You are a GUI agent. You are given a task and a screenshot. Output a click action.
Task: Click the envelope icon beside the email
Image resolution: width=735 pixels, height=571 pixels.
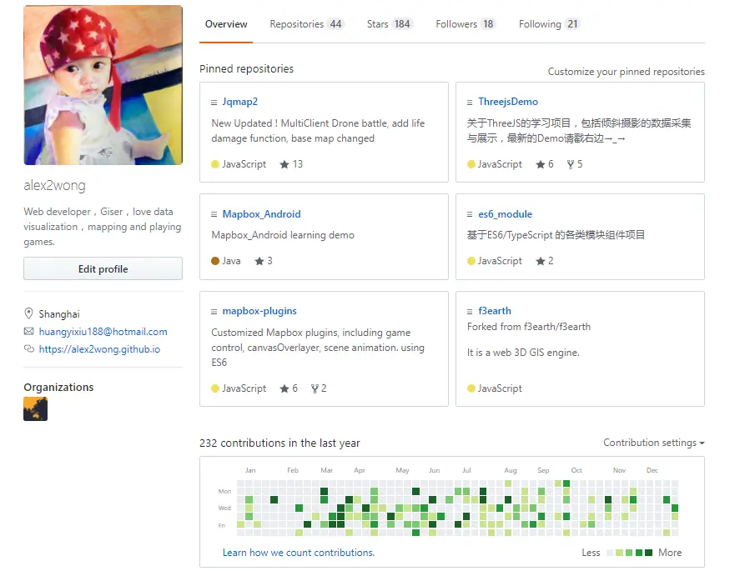tap(28, 332)
